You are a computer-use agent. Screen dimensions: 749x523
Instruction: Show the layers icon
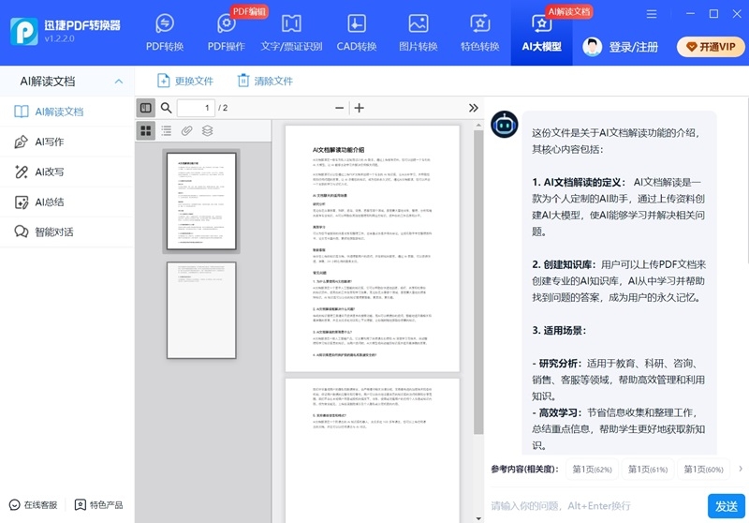[207, 130]
